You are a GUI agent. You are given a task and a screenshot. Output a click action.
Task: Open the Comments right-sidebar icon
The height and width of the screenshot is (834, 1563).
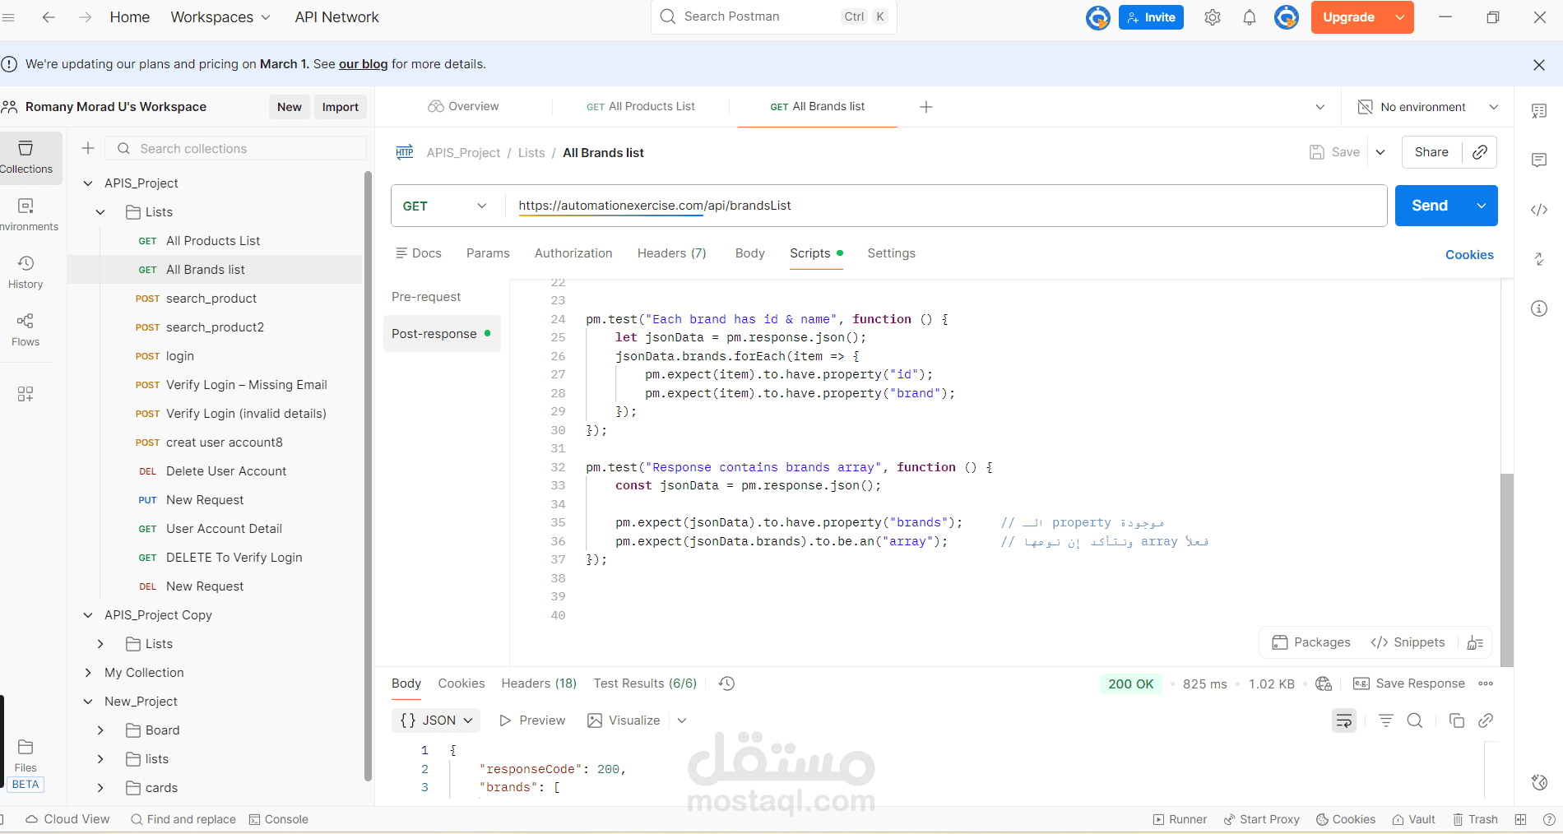pos(1539,160)
